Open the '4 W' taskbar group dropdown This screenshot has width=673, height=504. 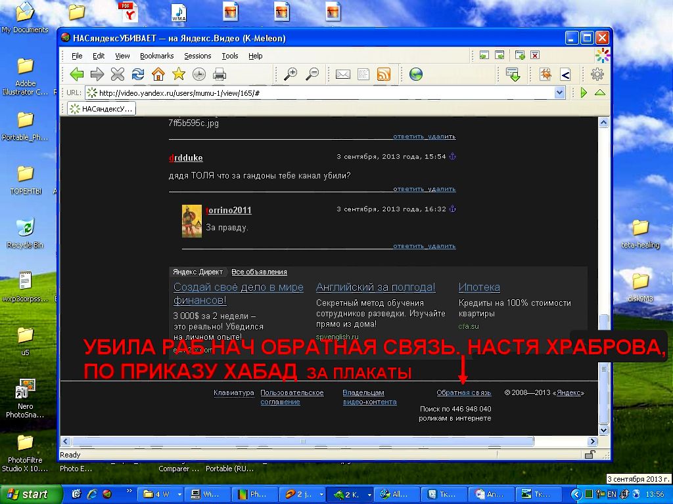coord(179,495)
